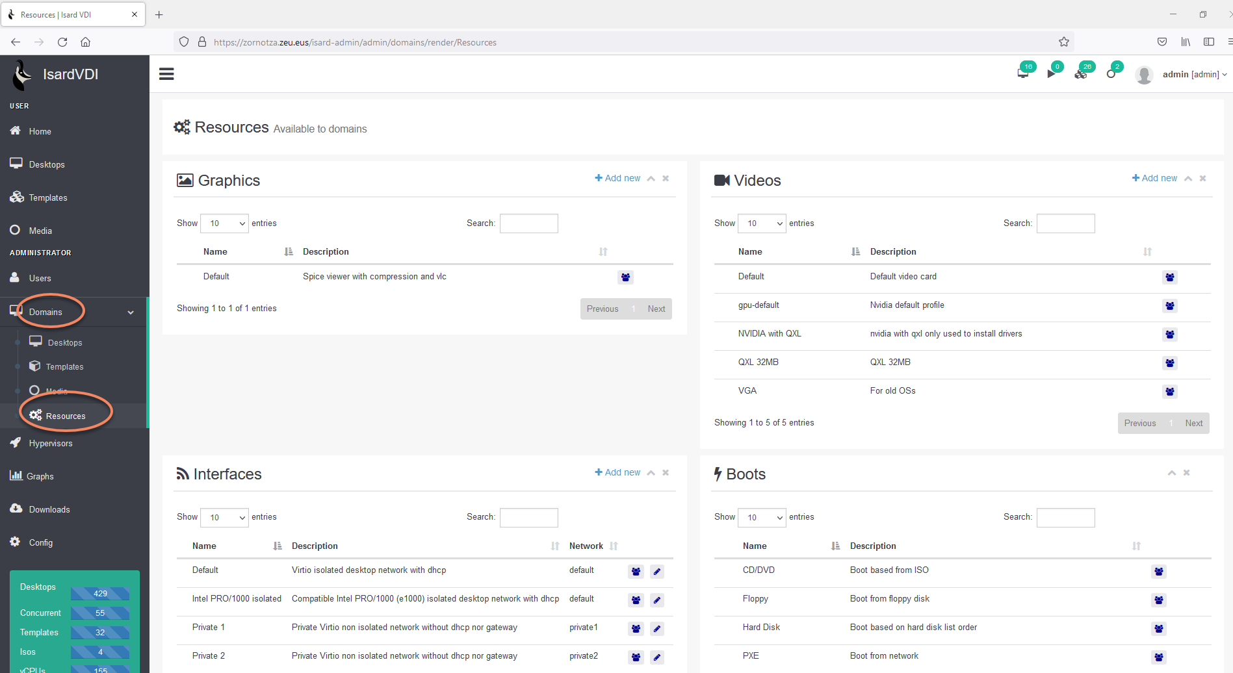Open allowed-users icon for Graphics Default row

625,277
